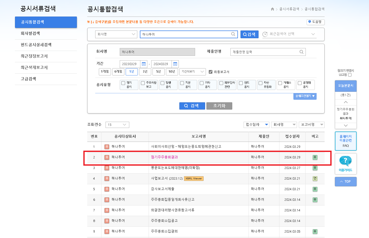Click the green remark badge on the 주주총회집중일개최사유신고 row
Viewport: 369px width, 238px height.
click(x=315, y=199)
